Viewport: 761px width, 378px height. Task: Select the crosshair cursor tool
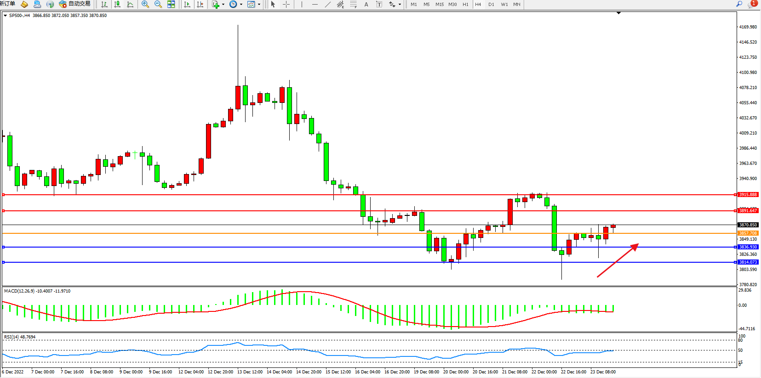pyautogui.click(x=286, y=4)
